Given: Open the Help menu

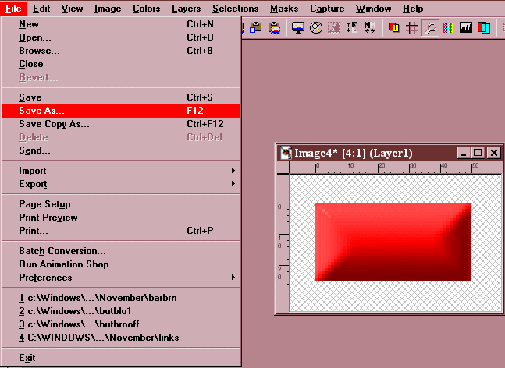Looking at the screenshot, I should pos(413,9).
